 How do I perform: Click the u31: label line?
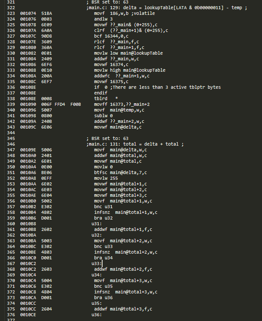tap(97, 224)
